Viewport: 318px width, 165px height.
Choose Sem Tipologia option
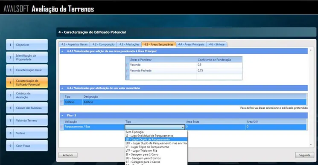tap(156, 132)
